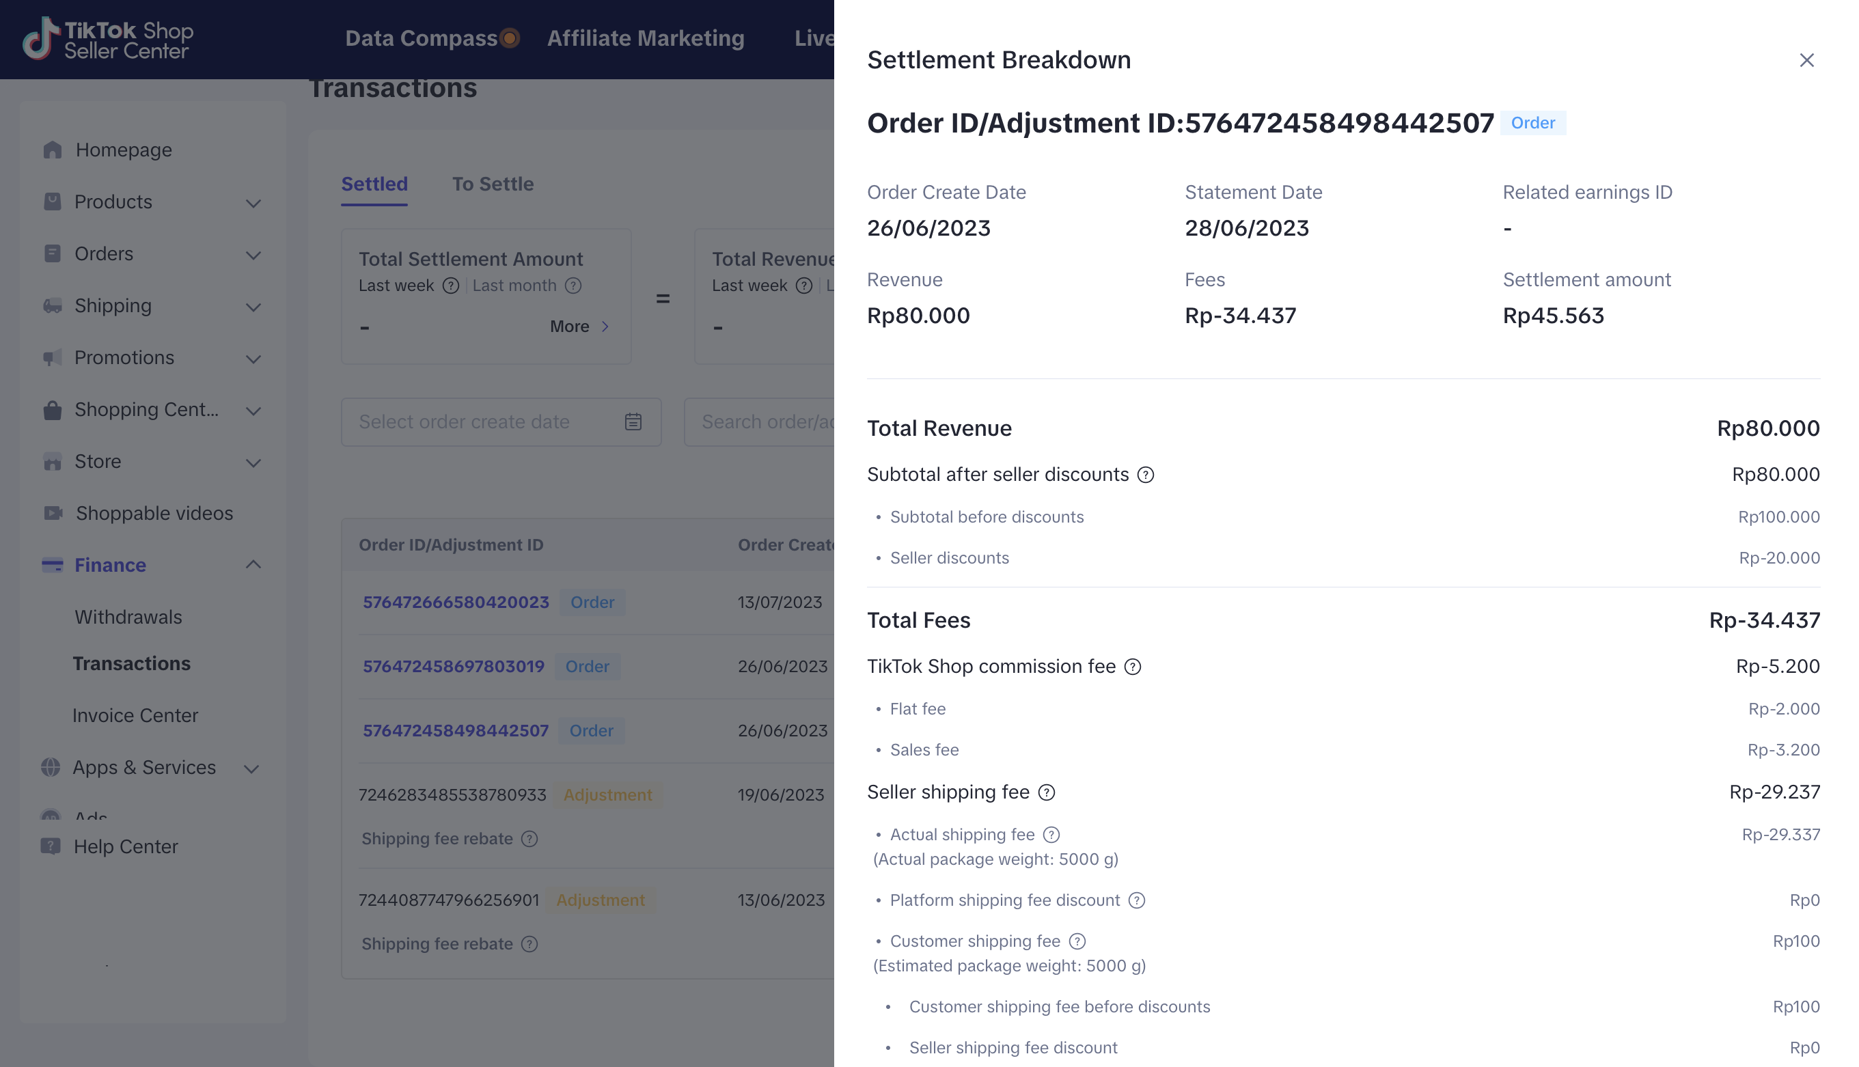Viewport: 1859px width, 1067px height.
Task: Click More in Total Settlement Amount card
Action: tap(579, 327)
